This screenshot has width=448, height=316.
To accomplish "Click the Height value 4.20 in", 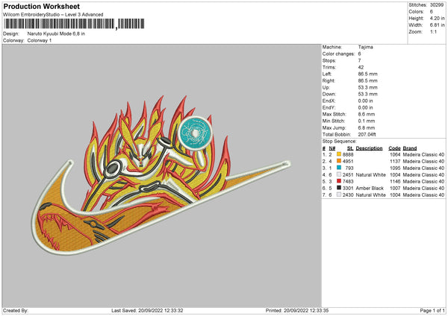I will point(437,18).
